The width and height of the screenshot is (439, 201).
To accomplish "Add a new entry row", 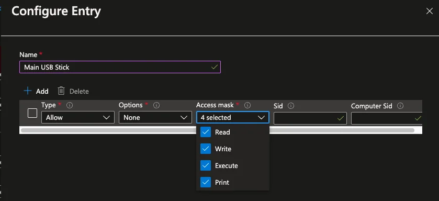I will click(36, 91).
